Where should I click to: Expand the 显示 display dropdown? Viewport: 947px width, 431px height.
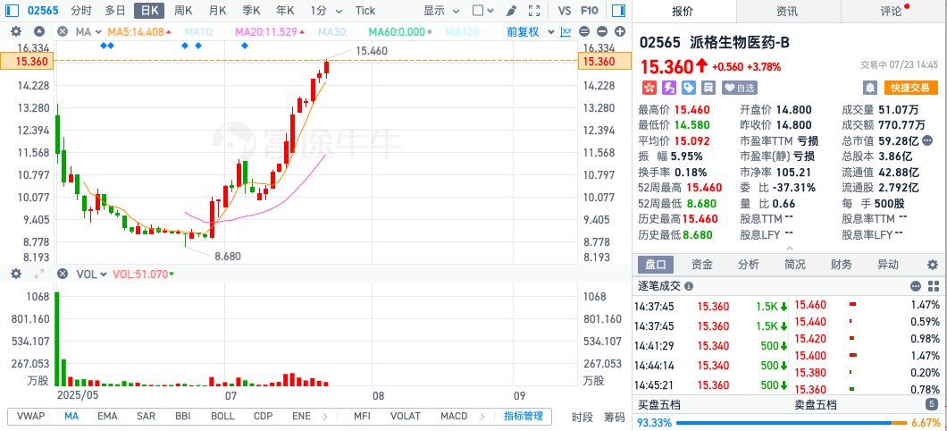pyautogui.click(x=439, y=11)
